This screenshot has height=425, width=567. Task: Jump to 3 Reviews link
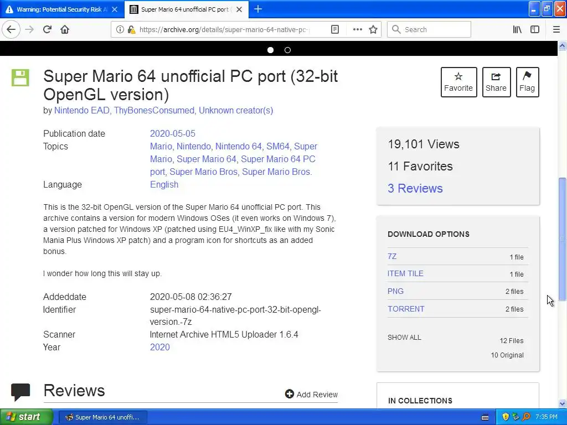(x=415, y=188)
